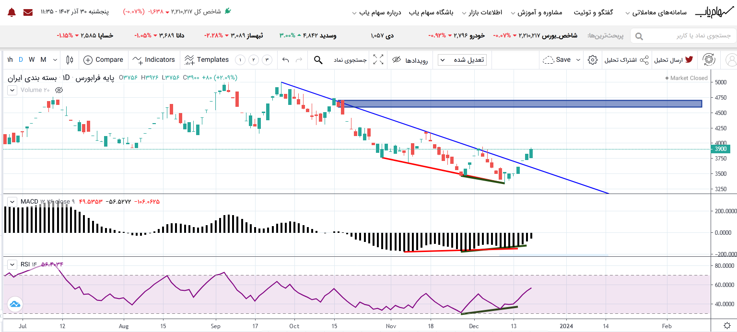Click the اشتراک تحلیل share button

tap(626, 60)
